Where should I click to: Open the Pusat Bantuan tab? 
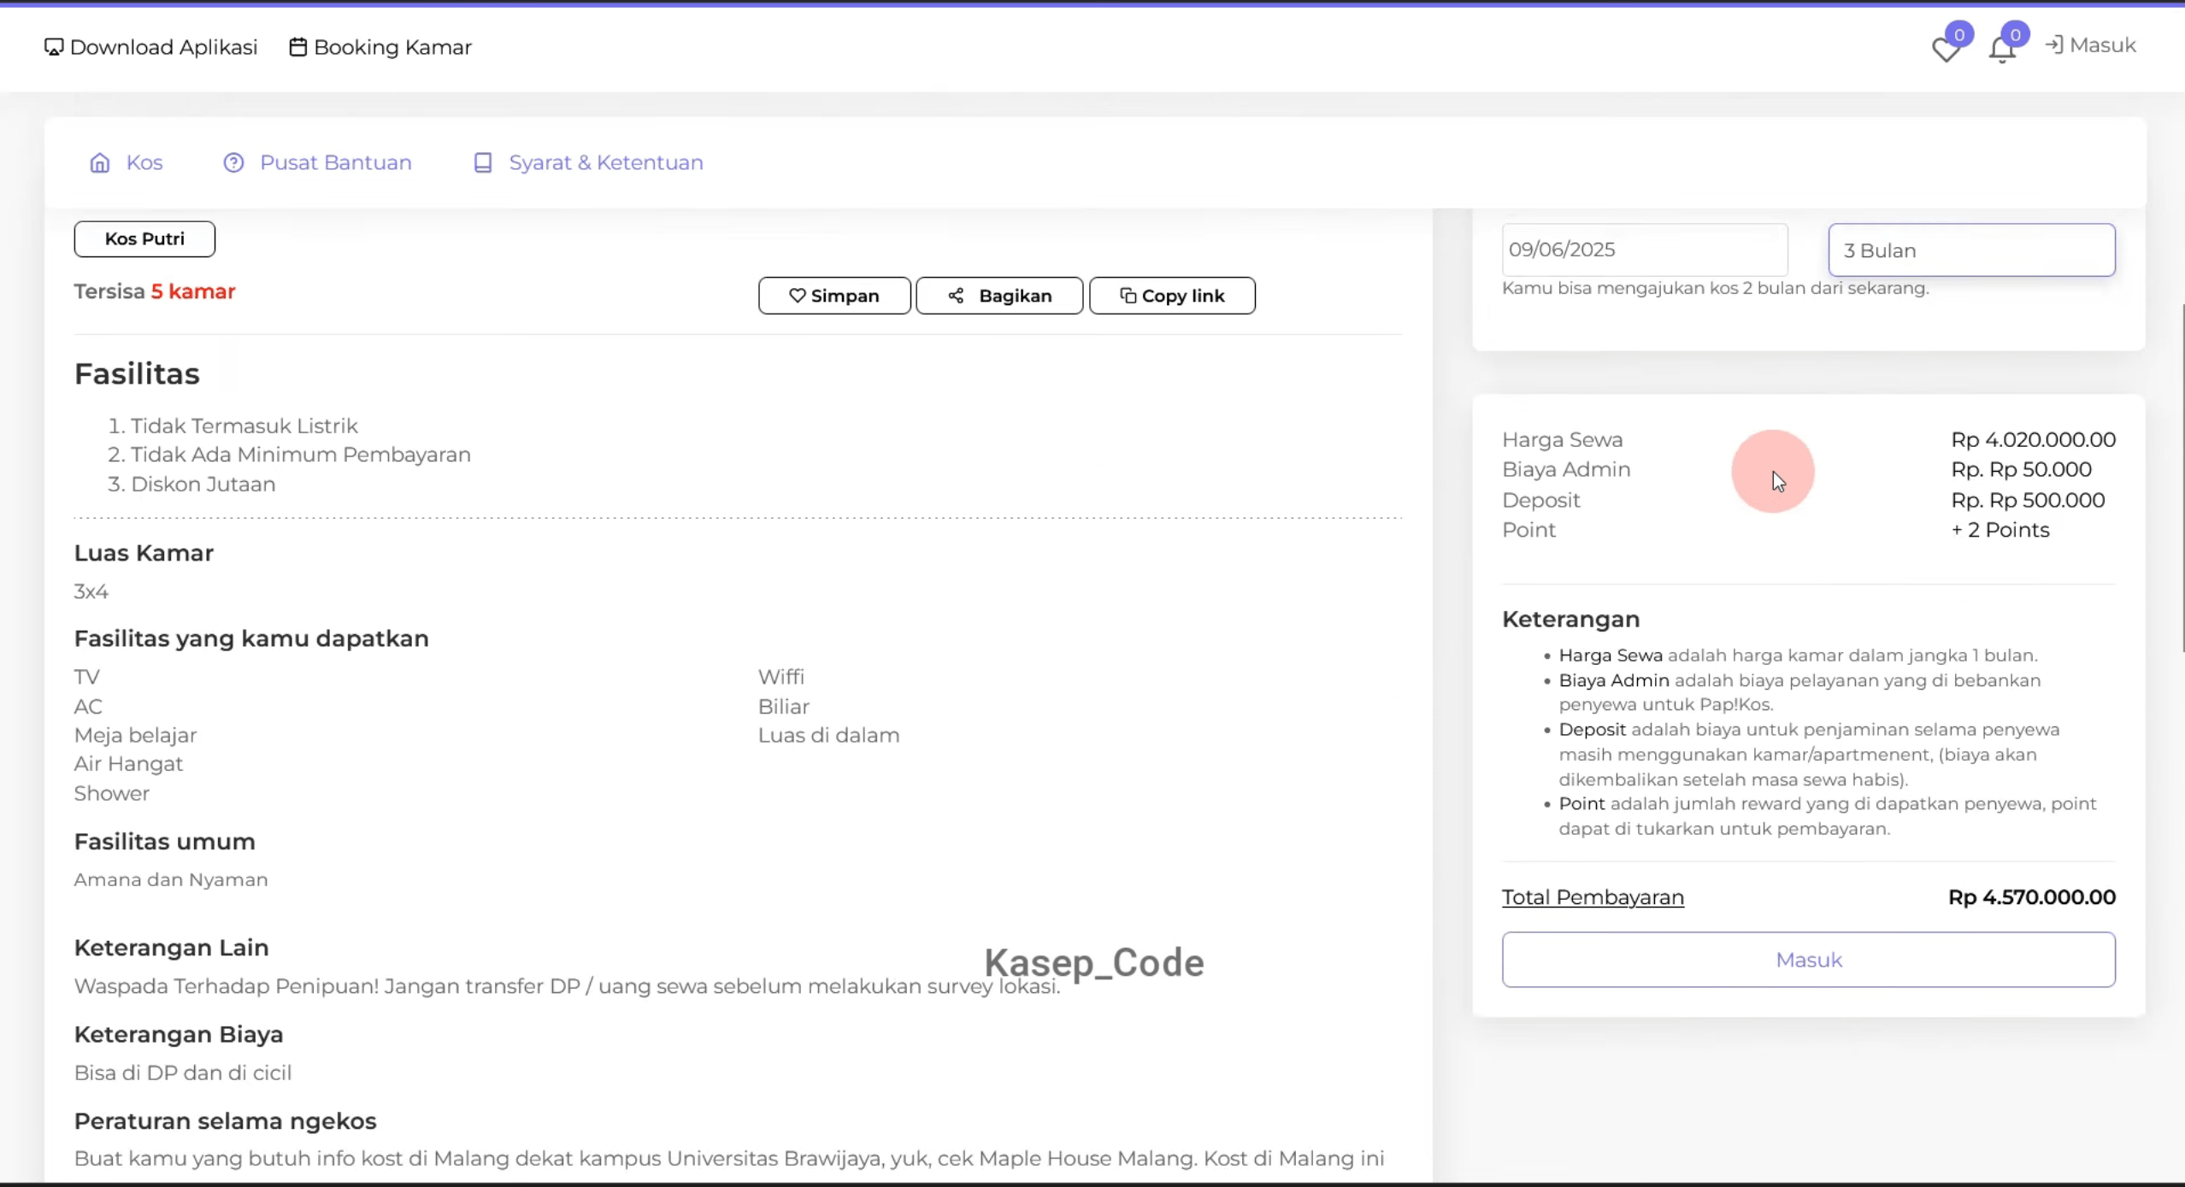point(317,162)
